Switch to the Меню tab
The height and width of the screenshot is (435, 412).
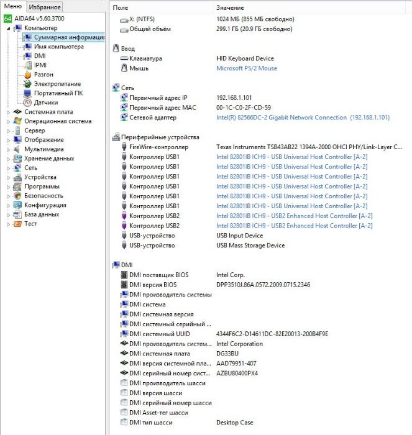click(13, 6)
